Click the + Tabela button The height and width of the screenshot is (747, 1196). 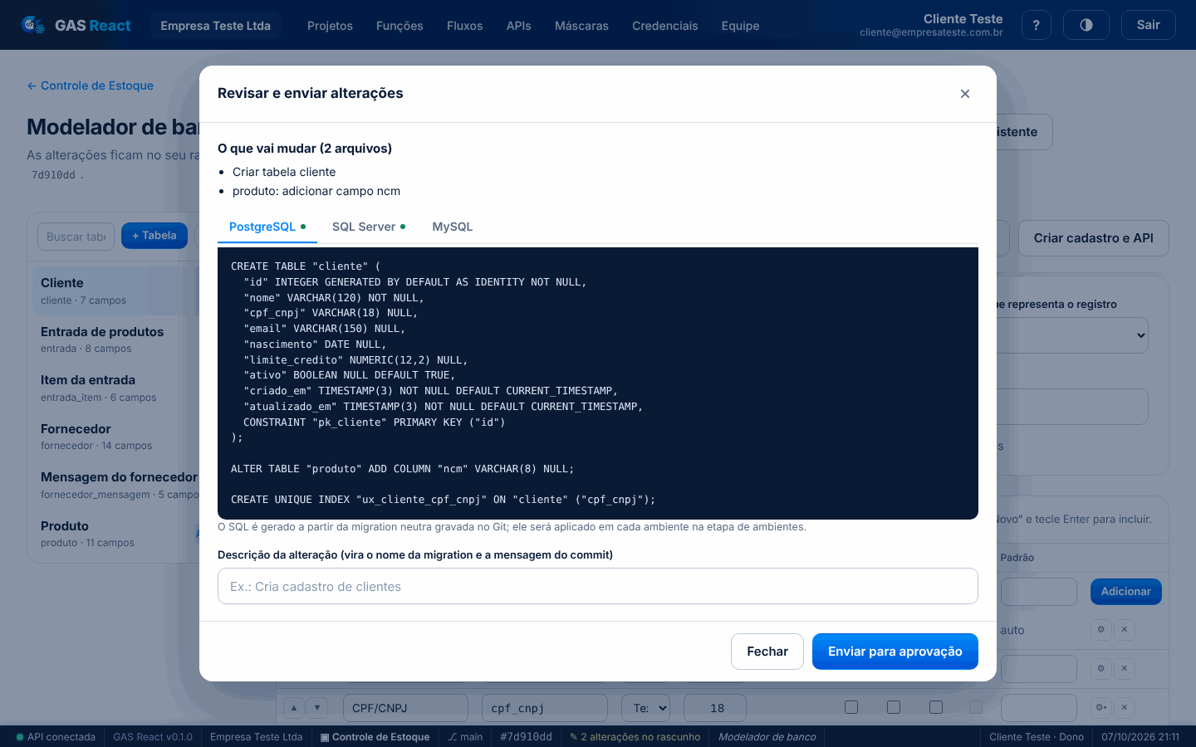point(154,236)
